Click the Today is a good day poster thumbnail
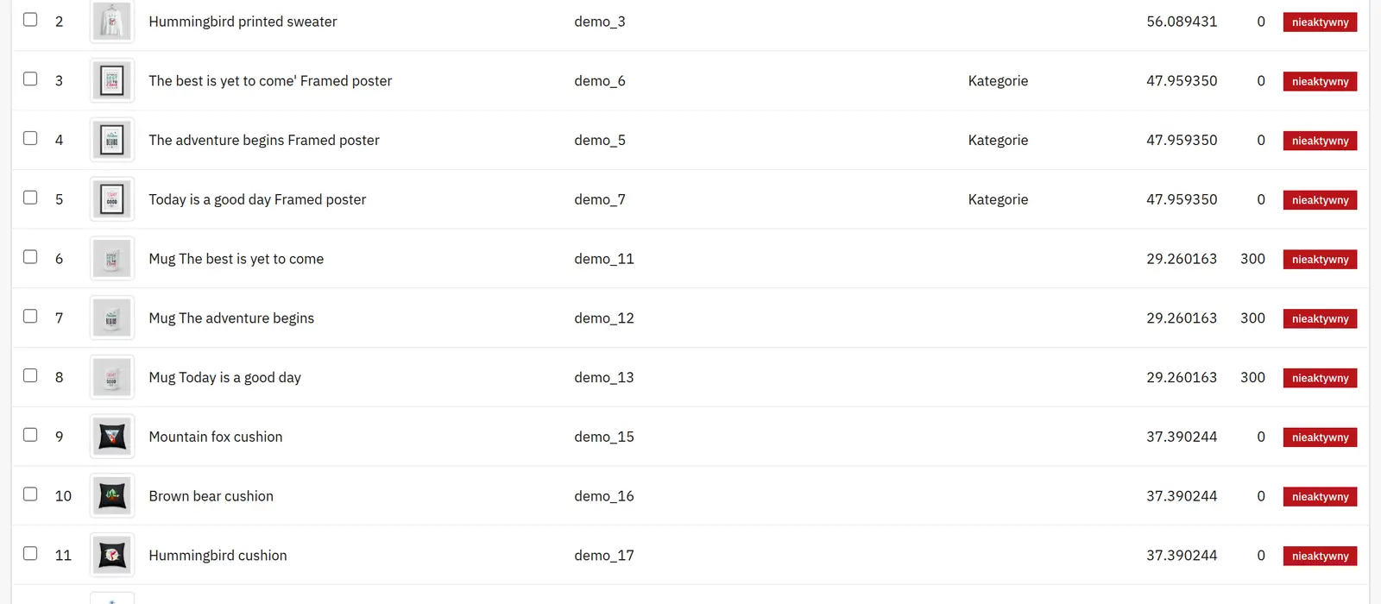The height and width of the screenshot is (604, 1381). coord(112,199)
